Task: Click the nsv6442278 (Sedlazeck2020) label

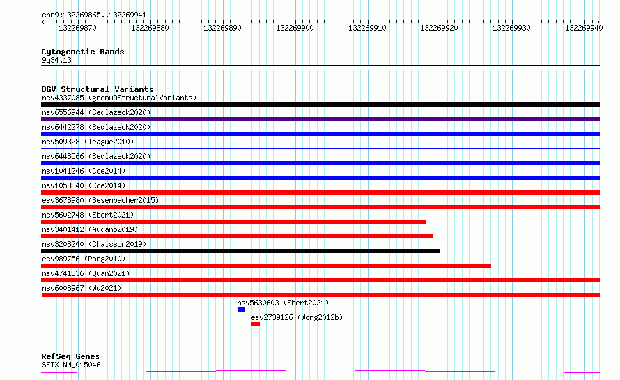Action: click(96, 127)
